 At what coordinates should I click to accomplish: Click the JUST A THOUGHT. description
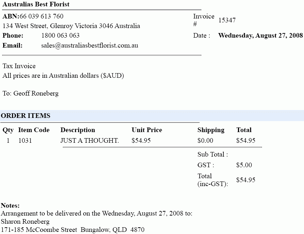click(x=89, y=141)
